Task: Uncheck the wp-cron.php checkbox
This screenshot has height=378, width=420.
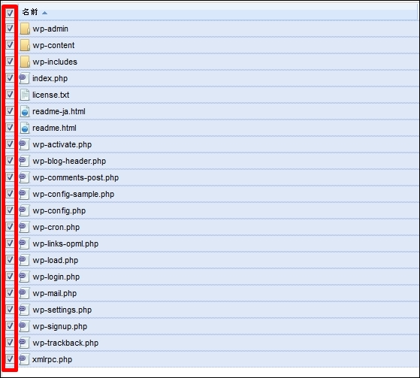Action: click(10, 227)
